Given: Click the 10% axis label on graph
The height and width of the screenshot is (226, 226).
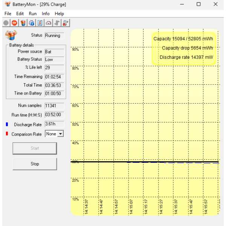Looking at the screenshot, I should point(75,199).
